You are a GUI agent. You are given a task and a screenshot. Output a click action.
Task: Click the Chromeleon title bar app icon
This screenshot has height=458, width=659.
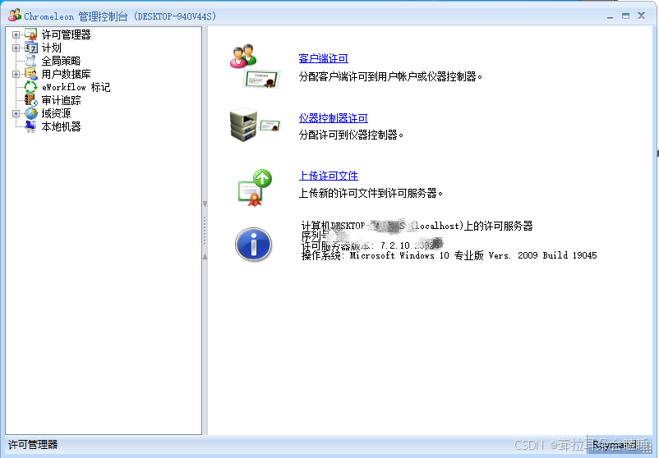click(15, 16)
